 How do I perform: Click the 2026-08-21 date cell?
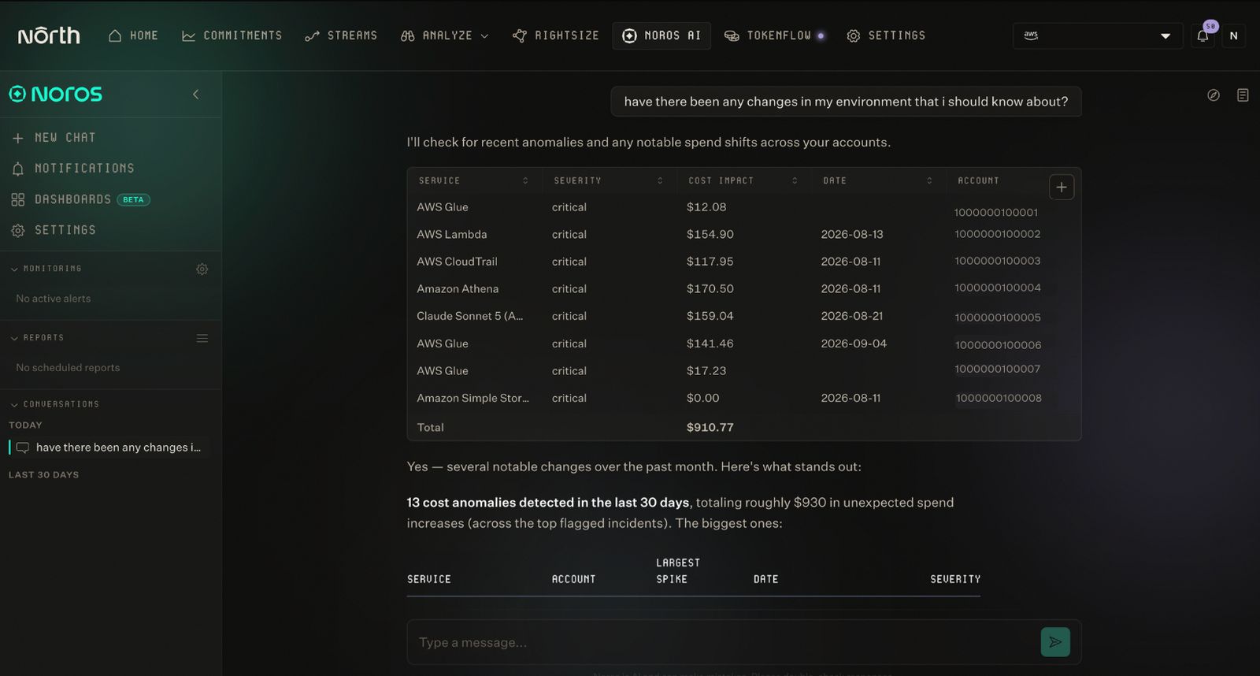851,316
